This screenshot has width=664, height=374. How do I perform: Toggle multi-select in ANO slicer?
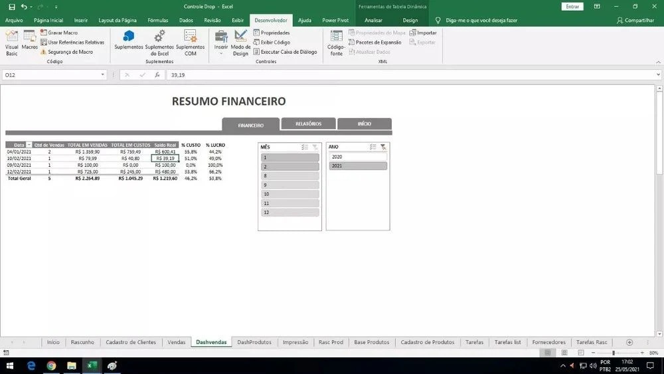pyautogui.click(x=373, y=147)
